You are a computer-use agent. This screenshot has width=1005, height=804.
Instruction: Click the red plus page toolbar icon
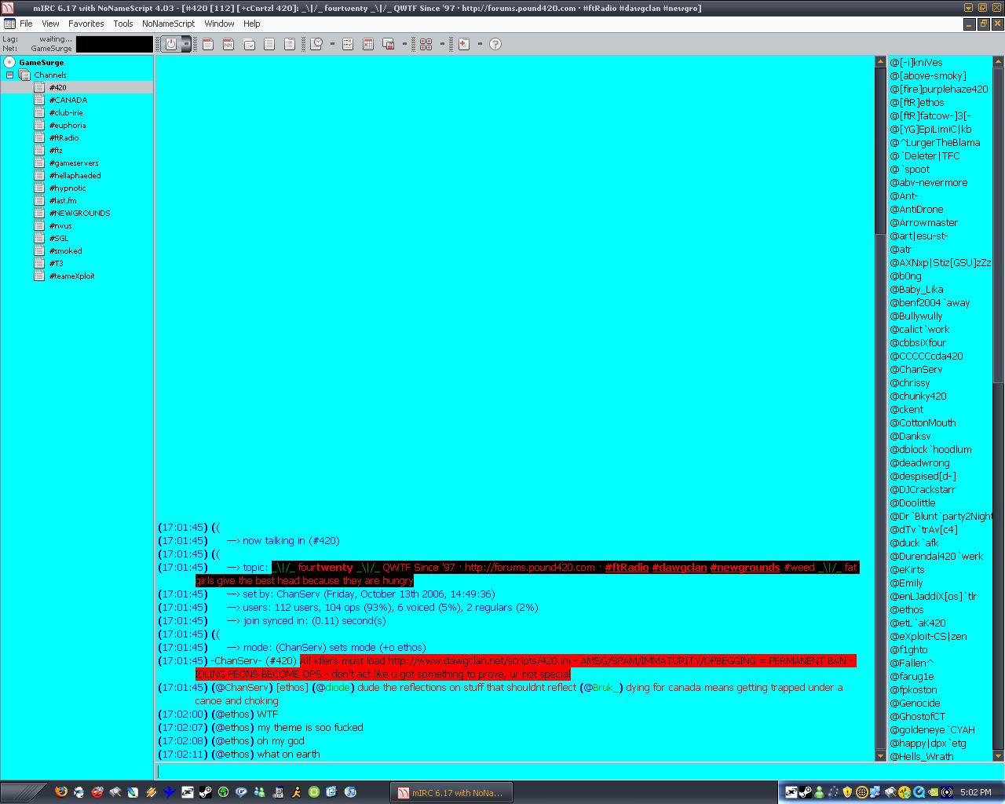464,44
